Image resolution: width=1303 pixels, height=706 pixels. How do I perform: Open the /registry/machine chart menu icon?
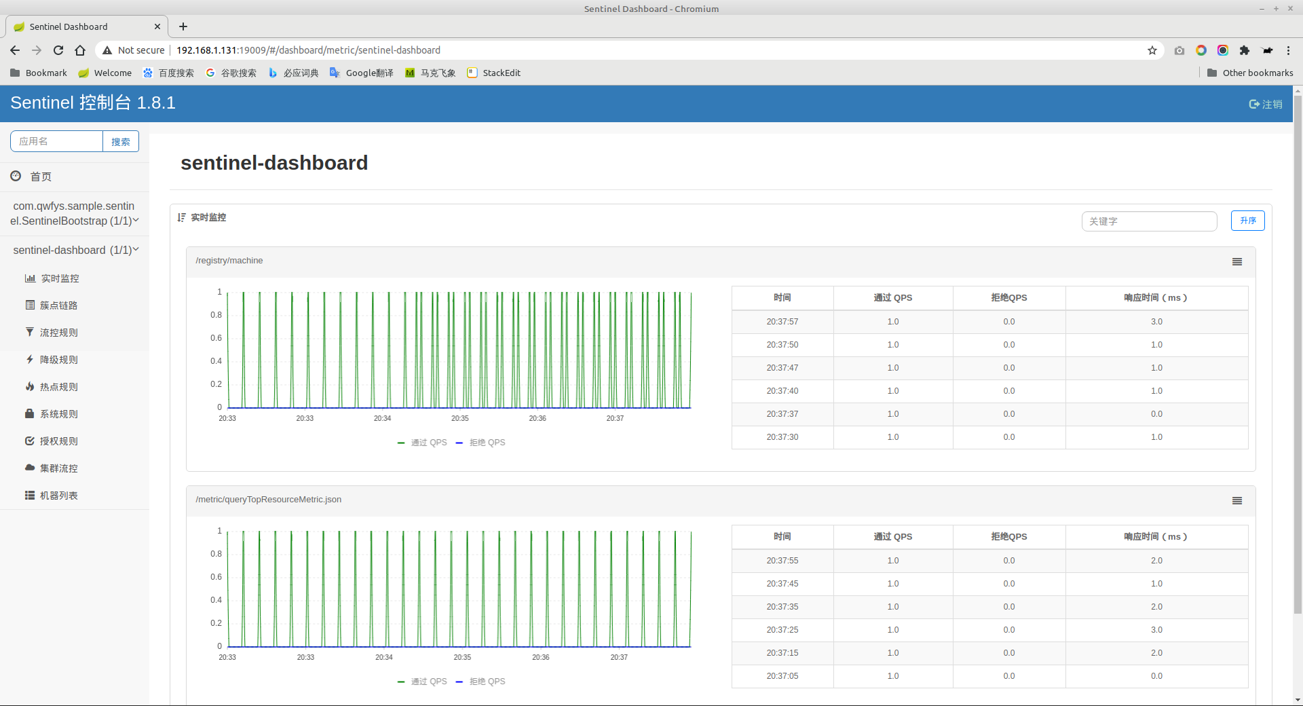point(1237,261)
